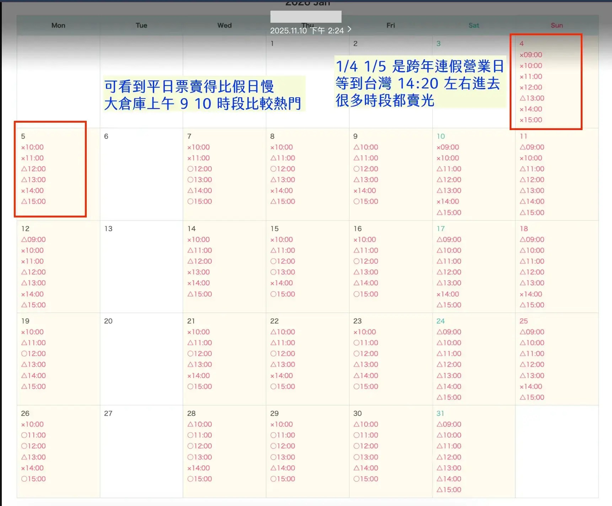Pick the 14:00 slot on January 19
Screen dimensions: 612x506
pyautogui.click(x=33, y=376)
